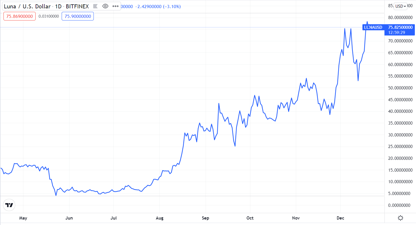Click 50.00000000 on the price scale

(x=399, y=88)
